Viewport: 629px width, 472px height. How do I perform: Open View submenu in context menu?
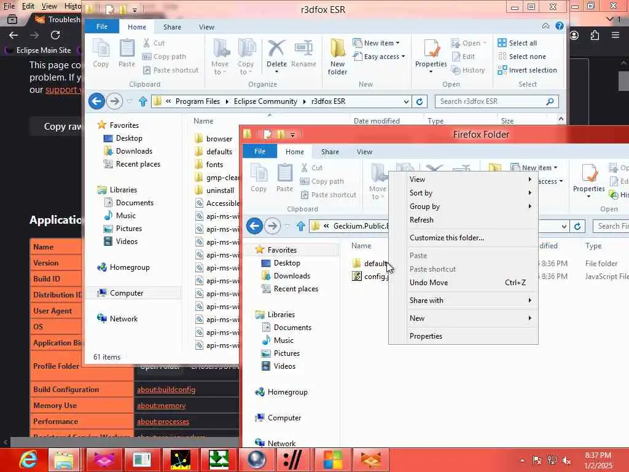471,179
